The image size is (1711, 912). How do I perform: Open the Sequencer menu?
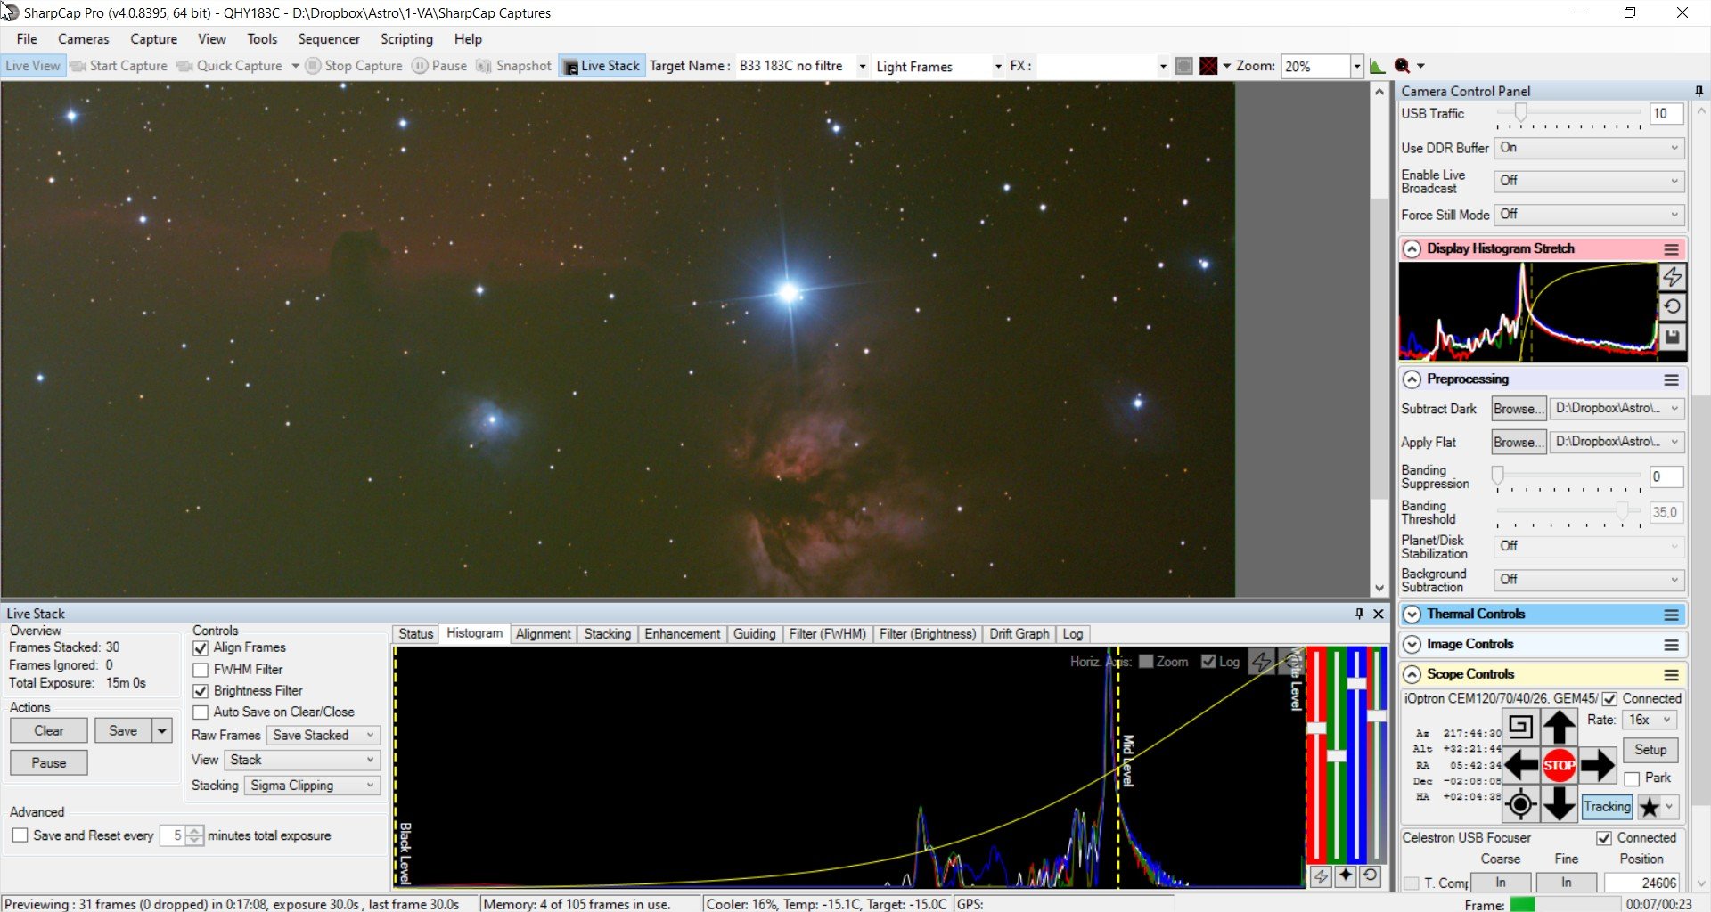click(329, 39)
